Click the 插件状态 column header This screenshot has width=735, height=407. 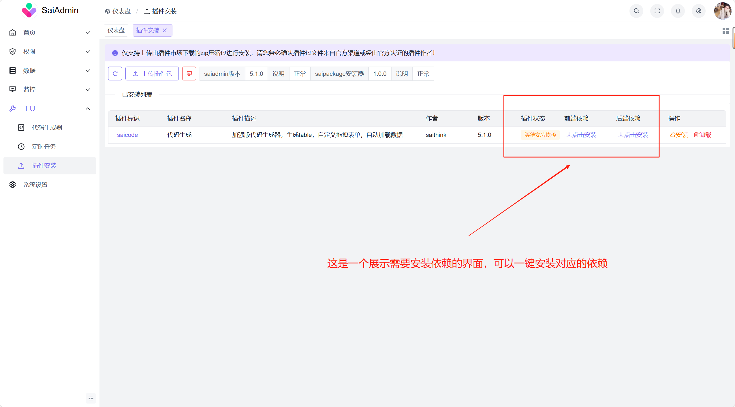click(533, 118)
